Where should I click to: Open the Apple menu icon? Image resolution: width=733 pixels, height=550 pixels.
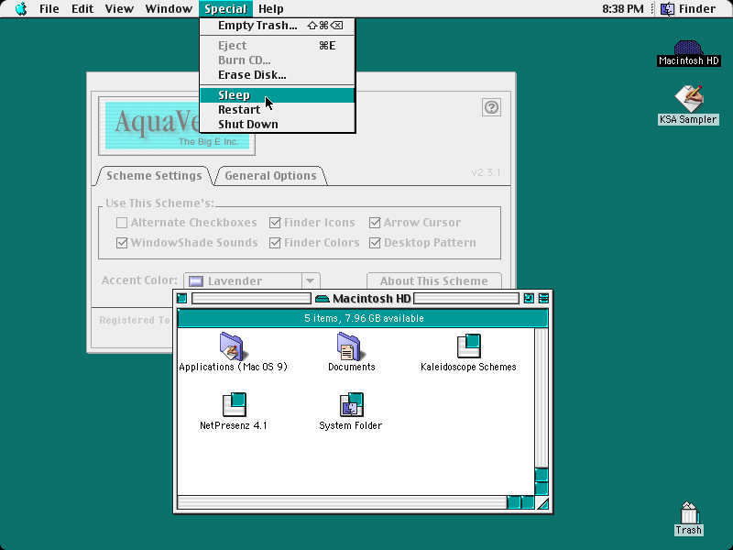(21, 9)
